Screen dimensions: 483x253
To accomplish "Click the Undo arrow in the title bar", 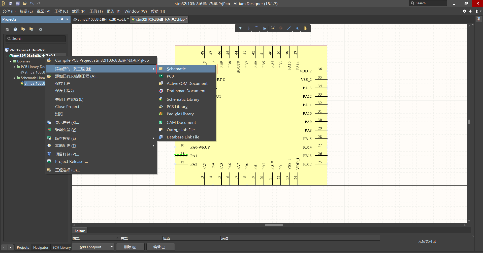I will click(31, 4).
